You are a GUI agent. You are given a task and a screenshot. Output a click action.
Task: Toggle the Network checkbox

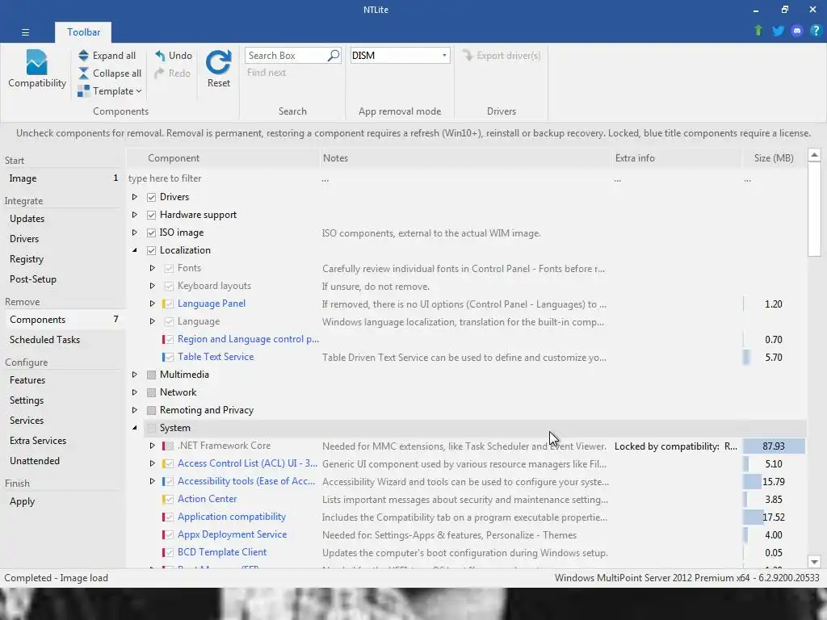151,393
